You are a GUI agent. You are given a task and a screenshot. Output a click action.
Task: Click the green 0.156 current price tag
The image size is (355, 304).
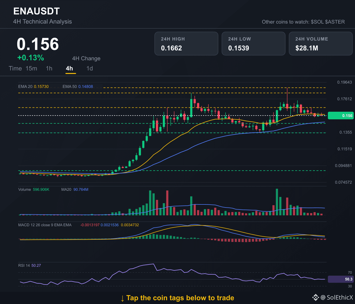point(340,116)
